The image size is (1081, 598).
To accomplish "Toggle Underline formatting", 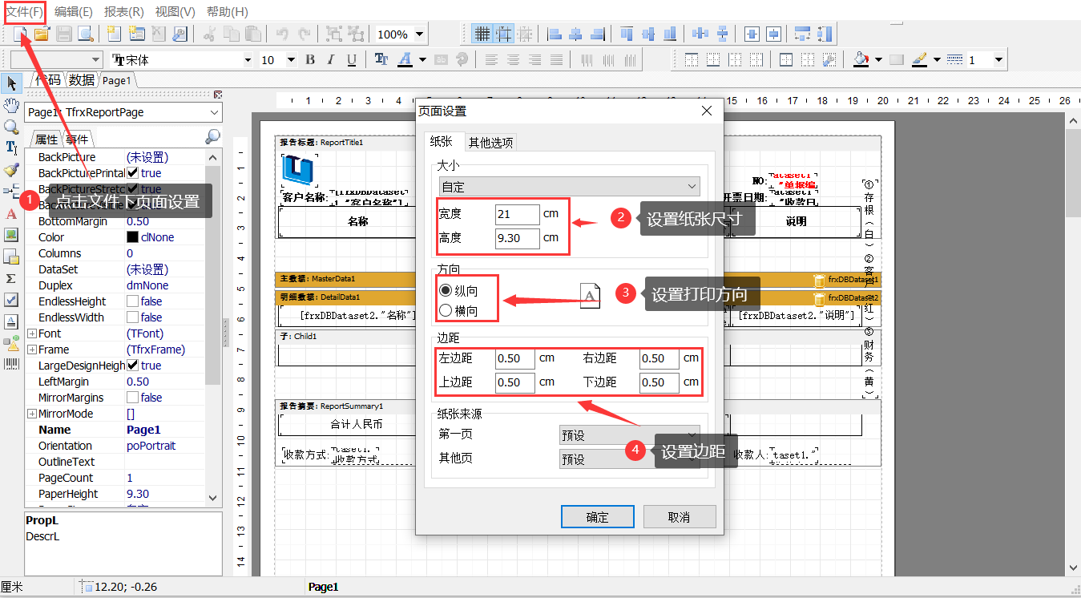I will coord(352,59).
